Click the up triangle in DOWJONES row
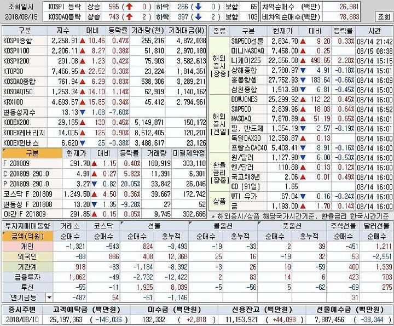This screenshot has height=326, width=394. point(303,100)
